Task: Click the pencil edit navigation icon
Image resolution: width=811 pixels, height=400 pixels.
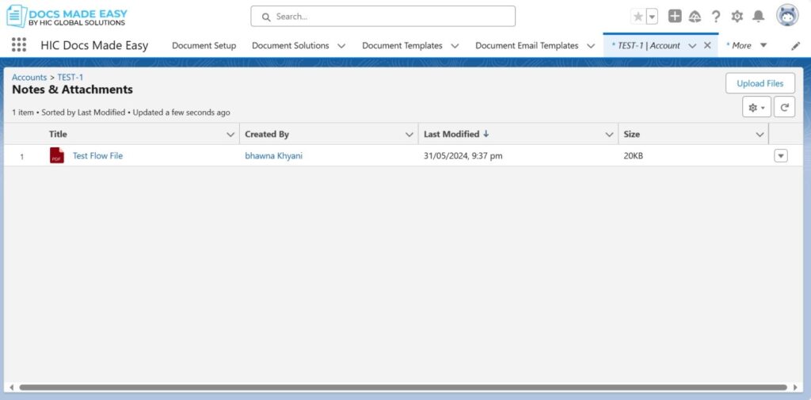Action: (795, 46)
